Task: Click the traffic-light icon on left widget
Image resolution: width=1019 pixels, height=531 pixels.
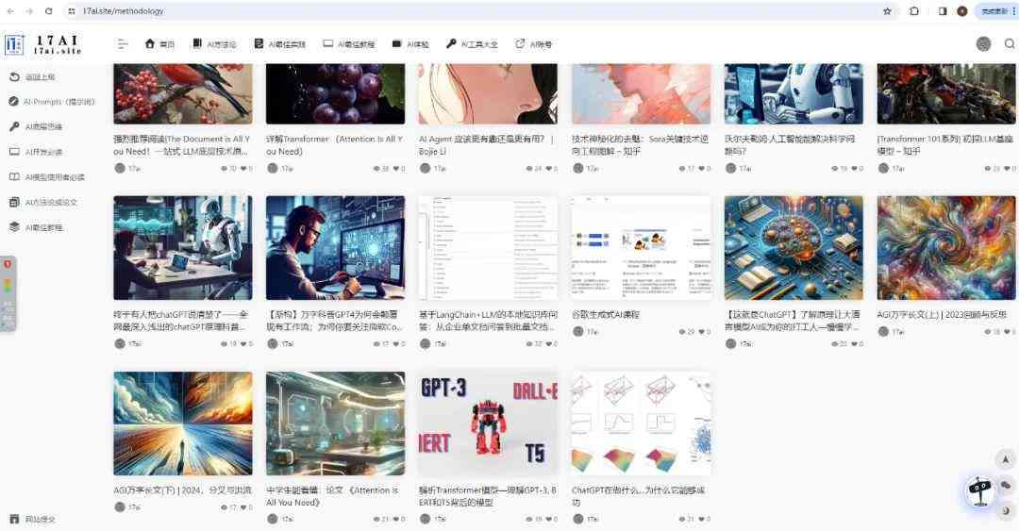Action: tap(8, 285)
